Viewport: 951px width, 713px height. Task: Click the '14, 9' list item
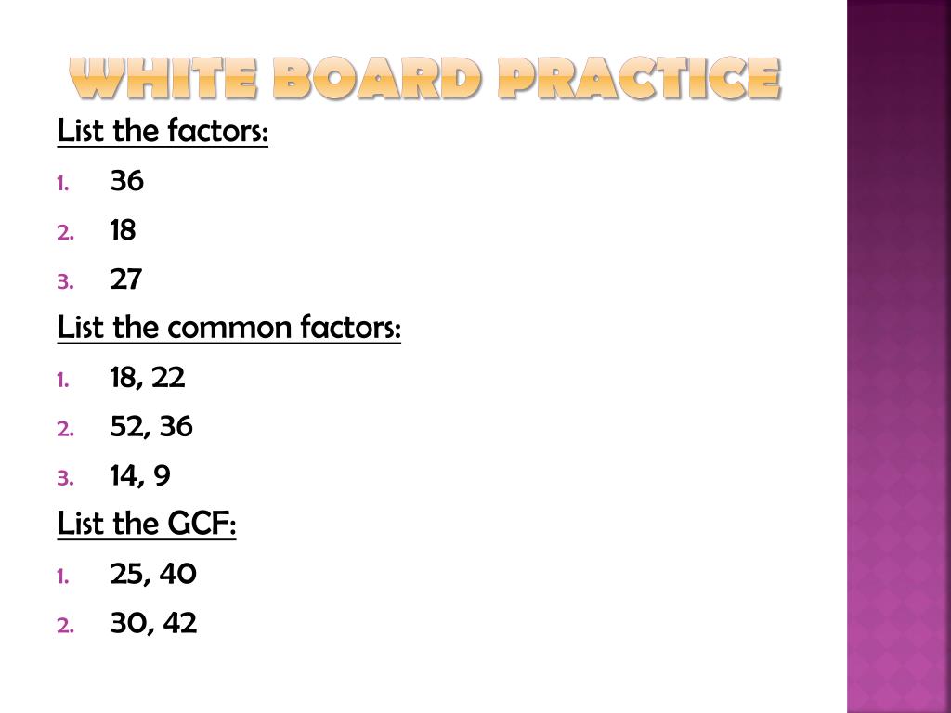(x=140, y=476)
